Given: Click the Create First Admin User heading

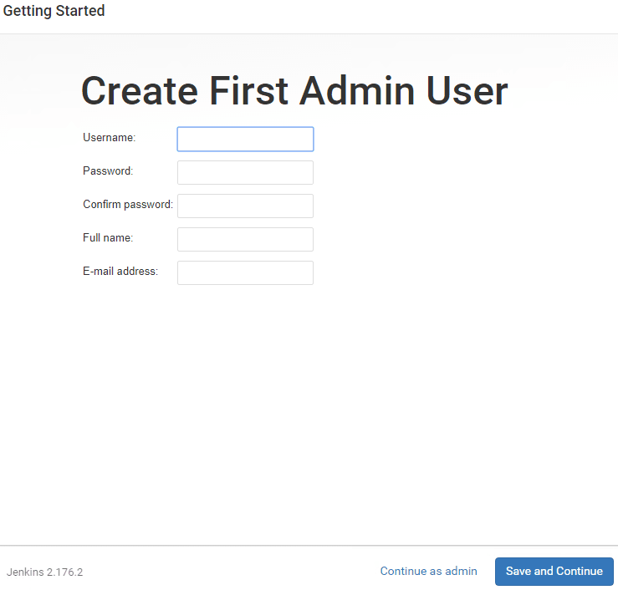Looking at the screenshot, I should tap(294, 91).
